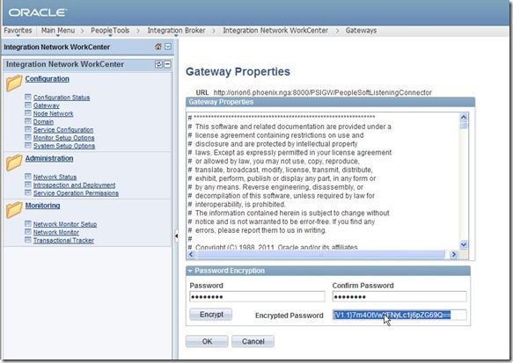Viewport: 513px width, 363px height.
Task: Click the page icon beside Domain
Action: click(28, 121)
